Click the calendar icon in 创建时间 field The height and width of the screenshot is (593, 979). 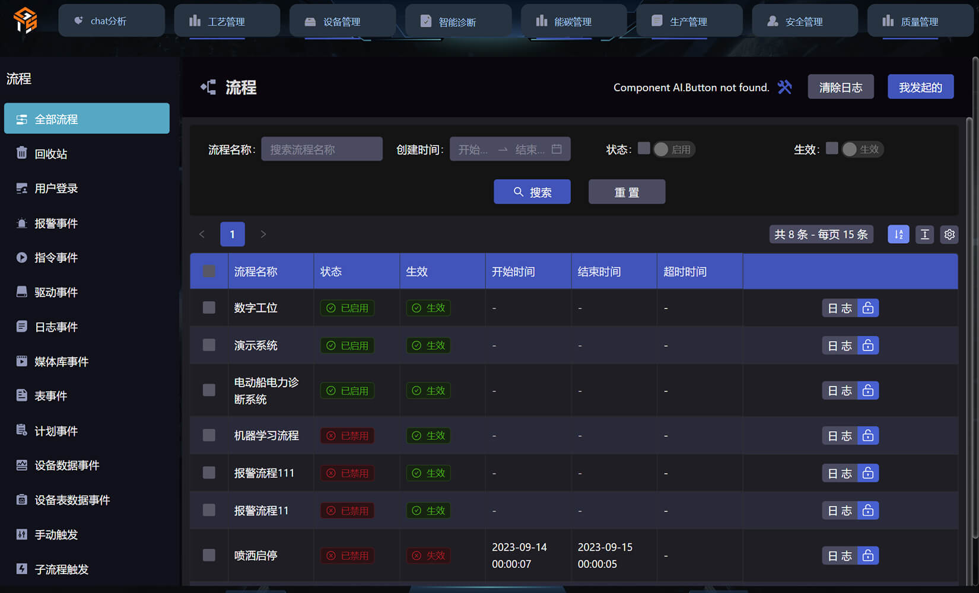(557, 149)
